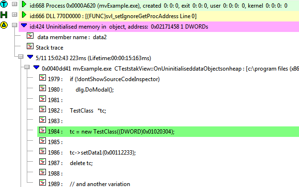Select the id:424 Uninitialised memory in object row
This screenshot has width=299, height=187.
coord(159,27)
